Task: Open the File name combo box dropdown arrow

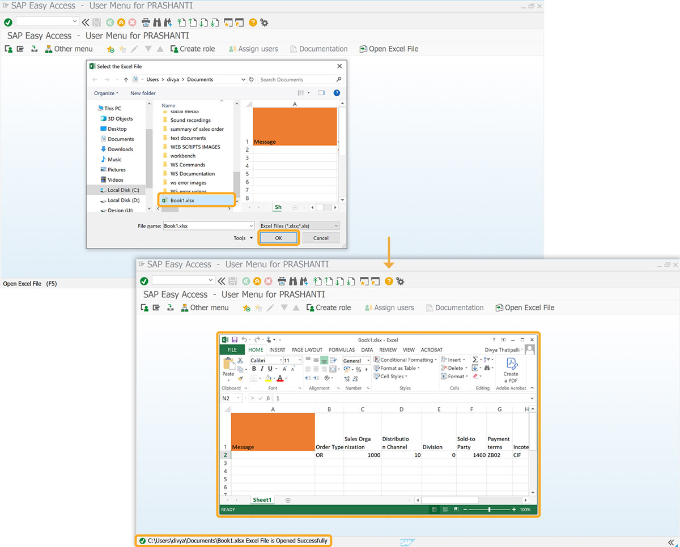Action: tap(251, 225)
